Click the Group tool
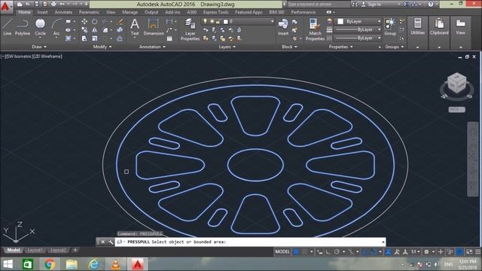The image size is (482, 271). click(390, 27)
